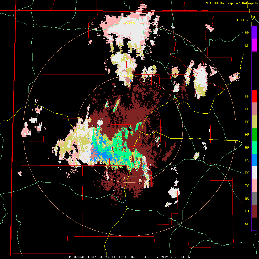Click the 100 NMI range ring label
This screenshot has height=259, width=259.
pos(129,23)
